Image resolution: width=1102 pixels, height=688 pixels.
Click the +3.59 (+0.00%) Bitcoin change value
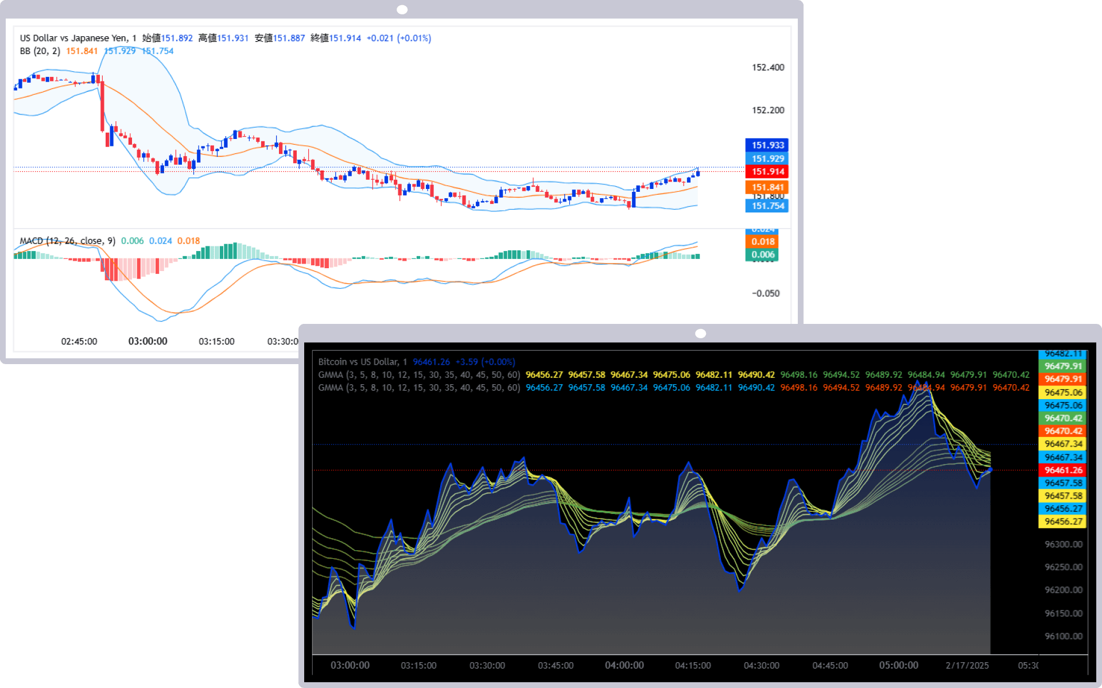click(485, 362)
